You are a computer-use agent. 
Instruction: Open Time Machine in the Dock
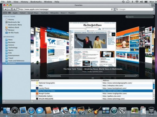[x=114, y=111]
